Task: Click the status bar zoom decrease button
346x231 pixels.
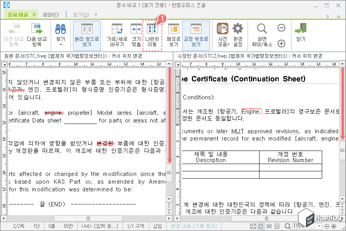Action: [x=326, y=226]
